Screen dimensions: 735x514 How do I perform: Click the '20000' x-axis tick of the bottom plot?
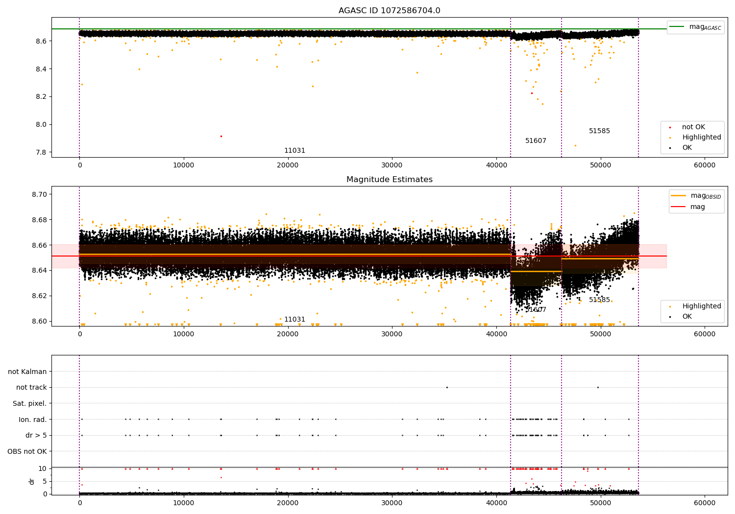pyautogui.click(x=288, y=503)
